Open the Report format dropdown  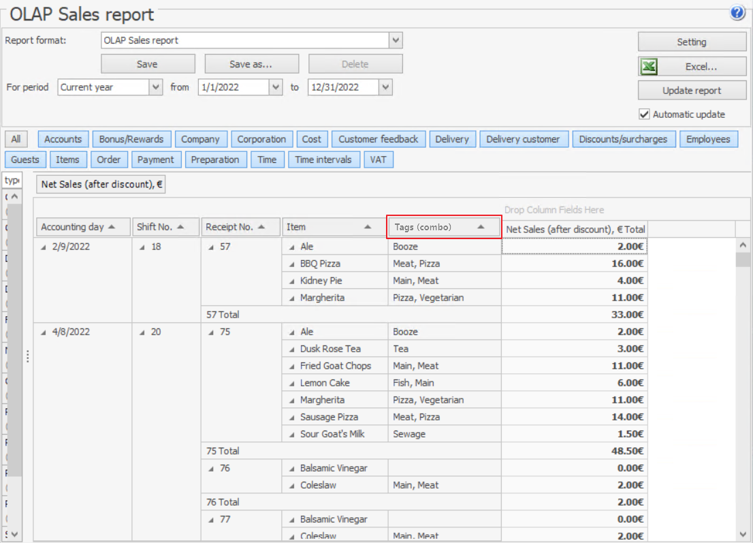pyautogui.click(x=396, y=40)
